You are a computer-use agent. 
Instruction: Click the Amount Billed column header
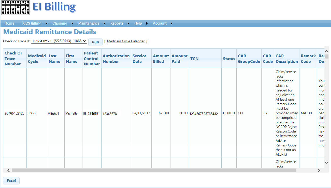point(161,59)
